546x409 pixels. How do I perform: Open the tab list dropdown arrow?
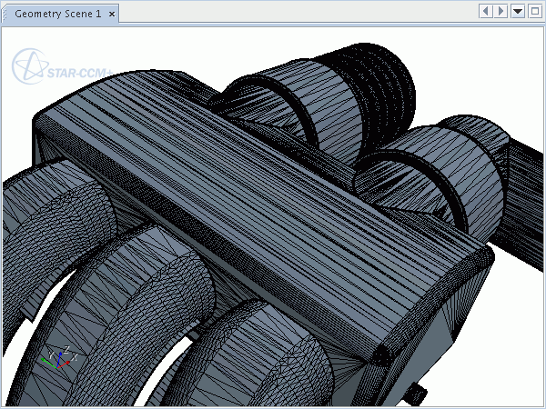518,11
